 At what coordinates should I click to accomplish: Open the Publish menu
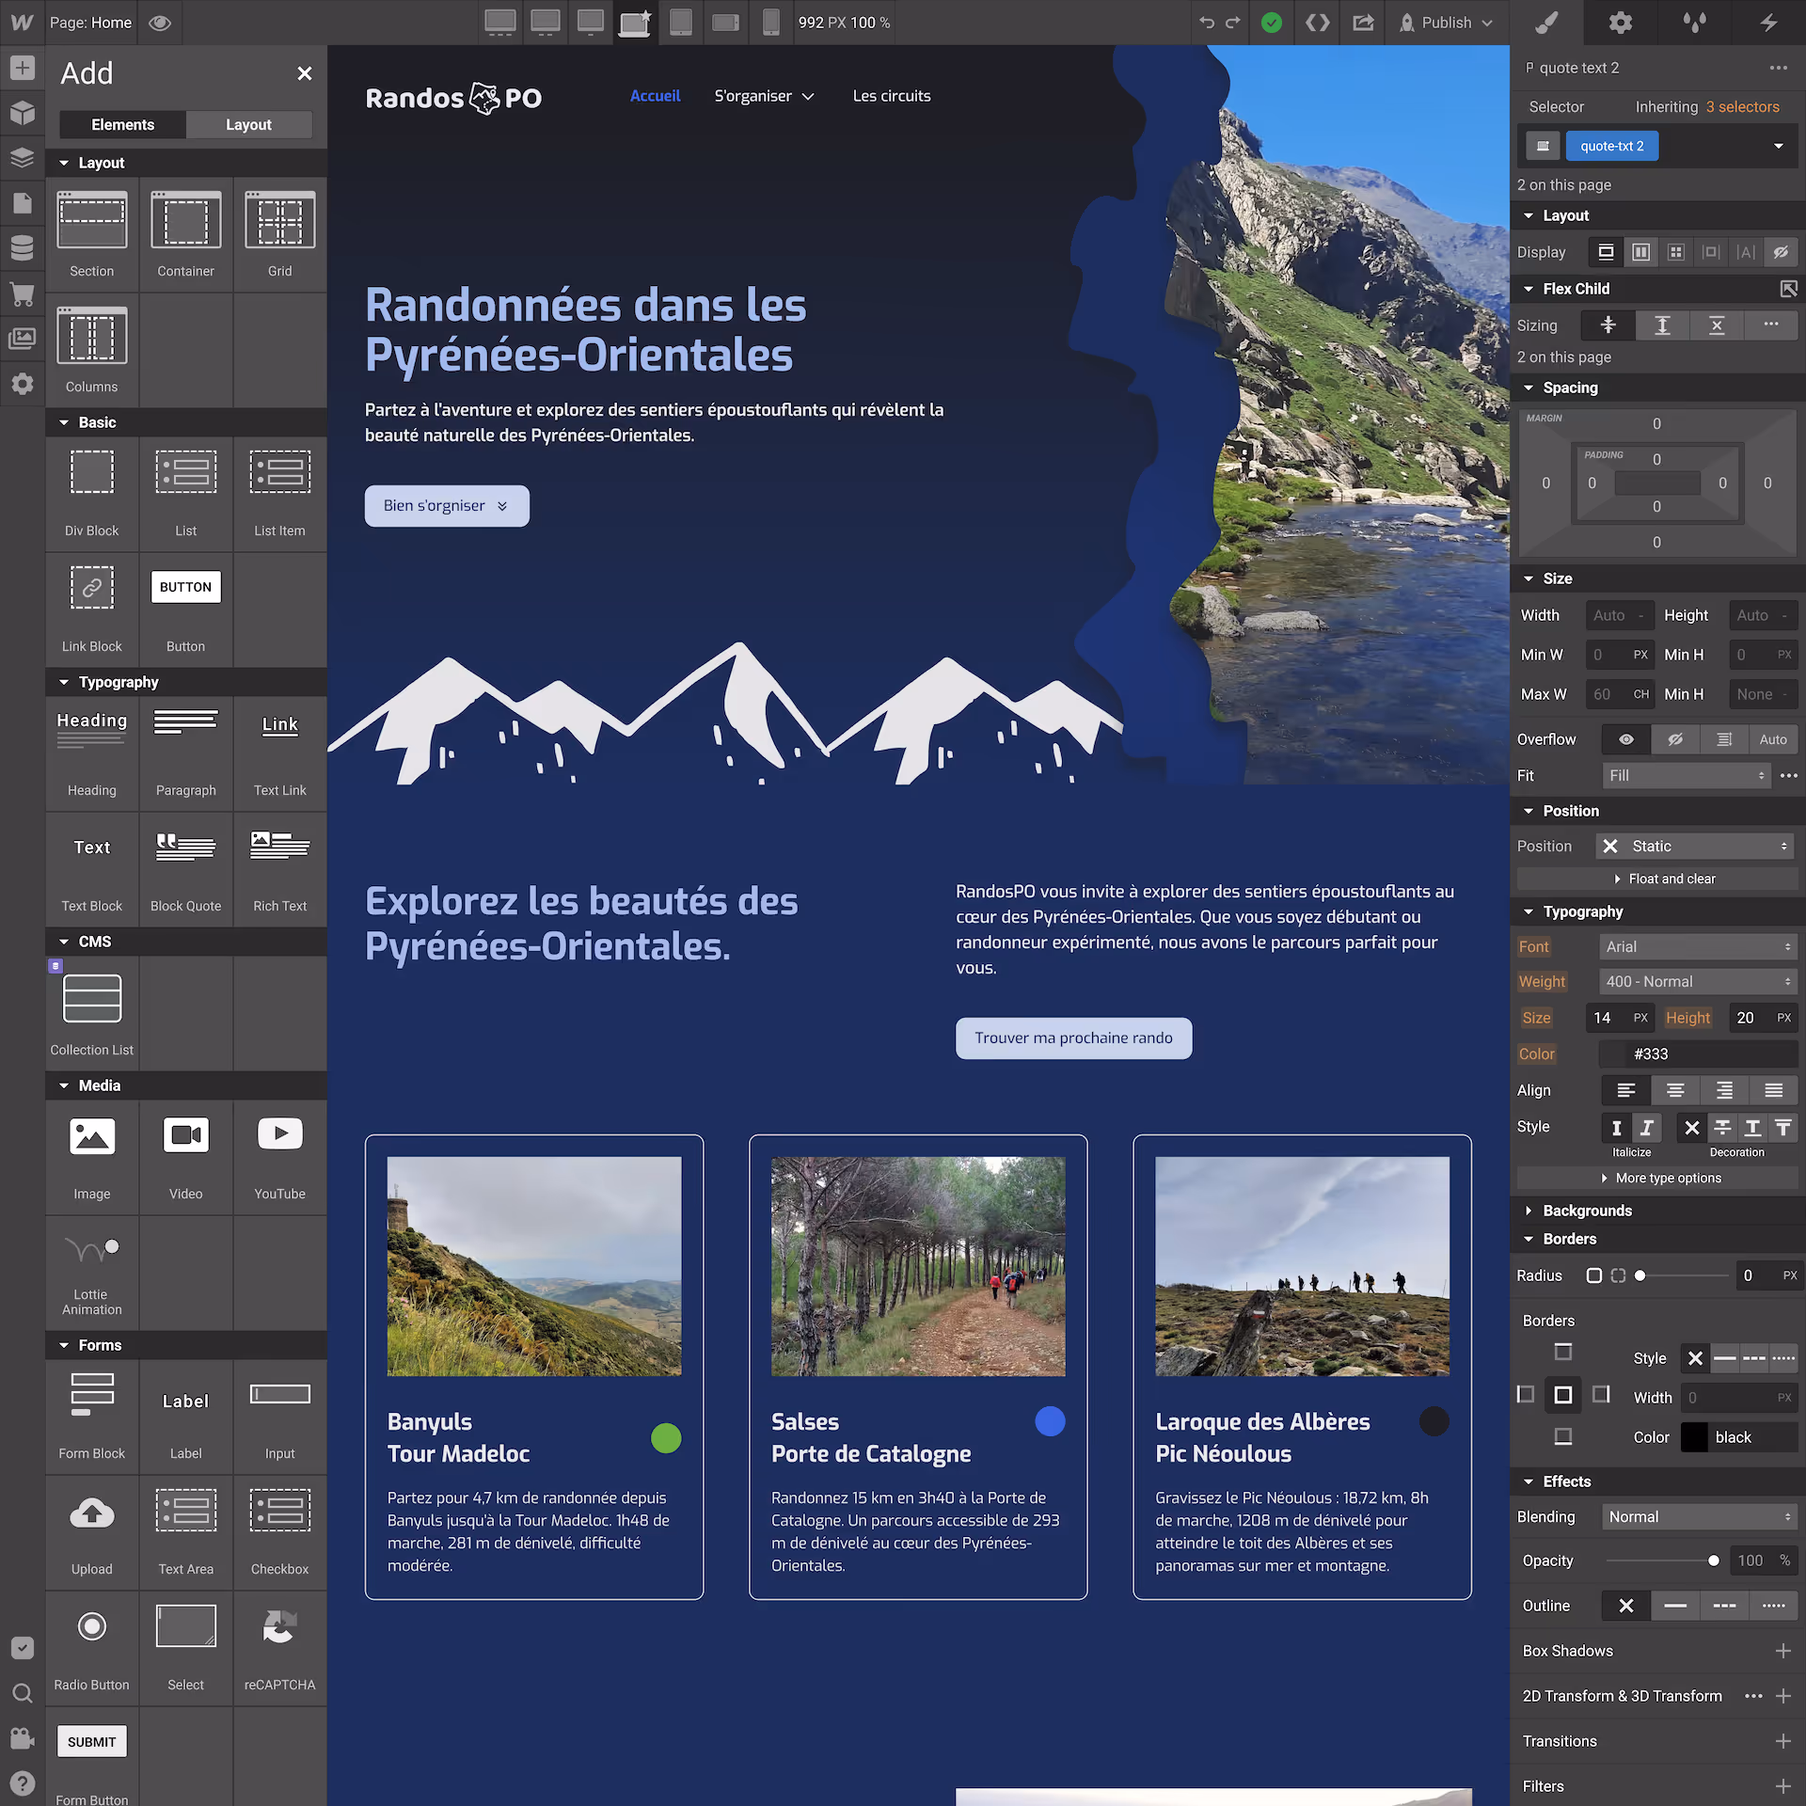coord(1446,22)
